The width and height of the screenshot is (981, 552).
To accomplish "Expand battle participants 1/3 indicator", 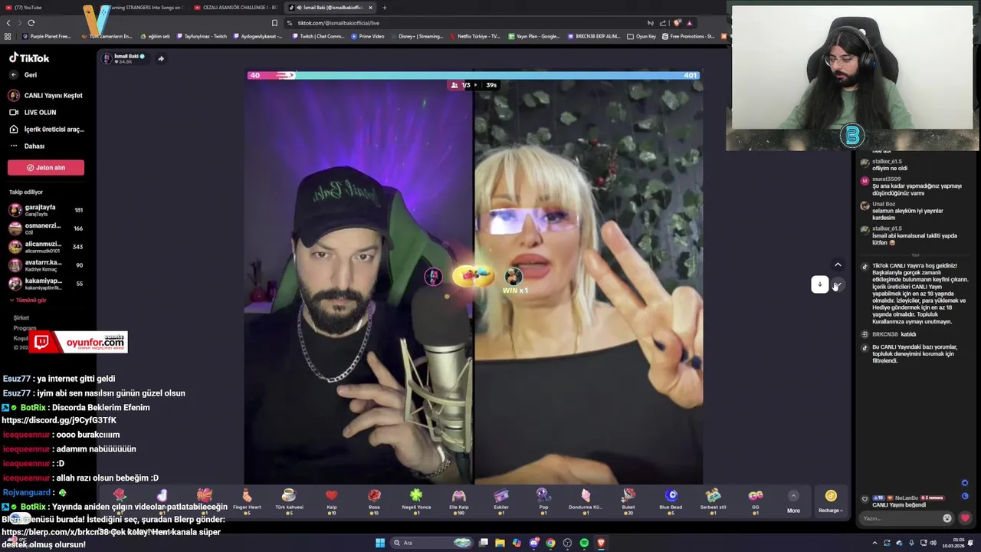I will coord(464,85).
